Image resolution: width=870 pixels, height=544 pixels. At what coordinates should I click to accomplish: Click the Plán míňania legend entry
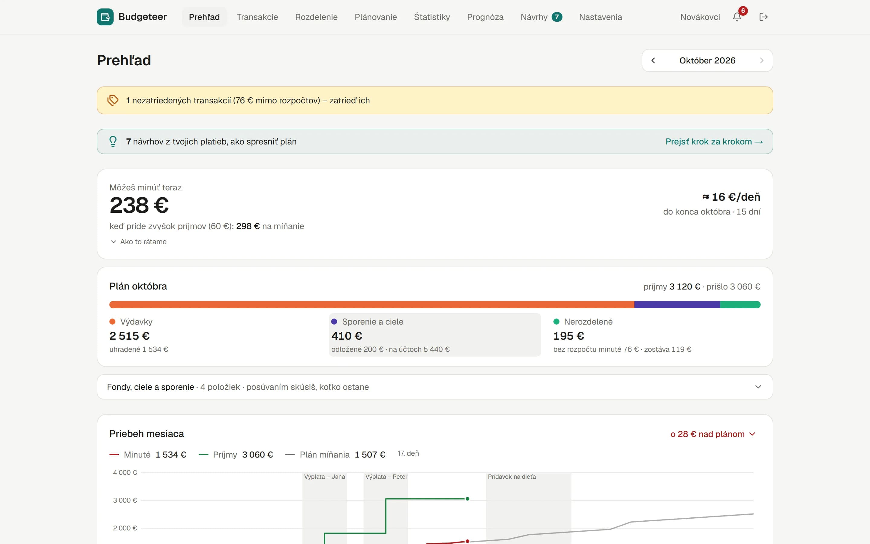pyautogui.click(x=335, y=455)
